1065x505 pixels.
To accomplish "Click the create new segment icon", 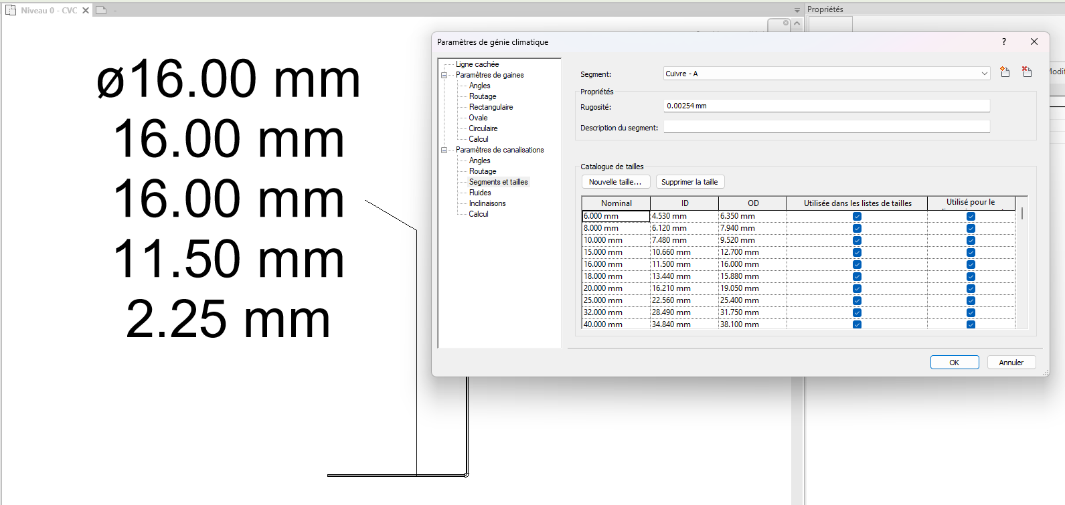I will 1005,72.
